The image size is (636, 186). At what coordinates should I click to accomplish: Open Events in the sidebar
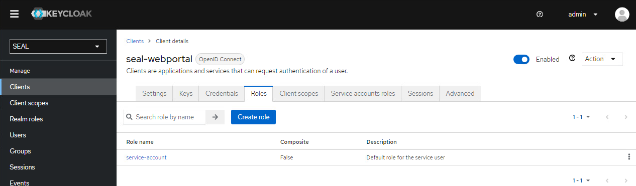point(58,182)
